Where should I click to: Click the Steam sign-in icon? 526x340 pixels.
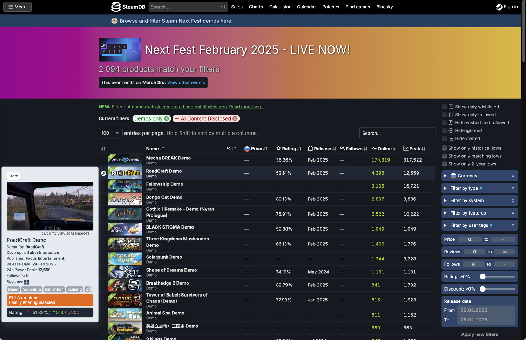coord(499,7)
